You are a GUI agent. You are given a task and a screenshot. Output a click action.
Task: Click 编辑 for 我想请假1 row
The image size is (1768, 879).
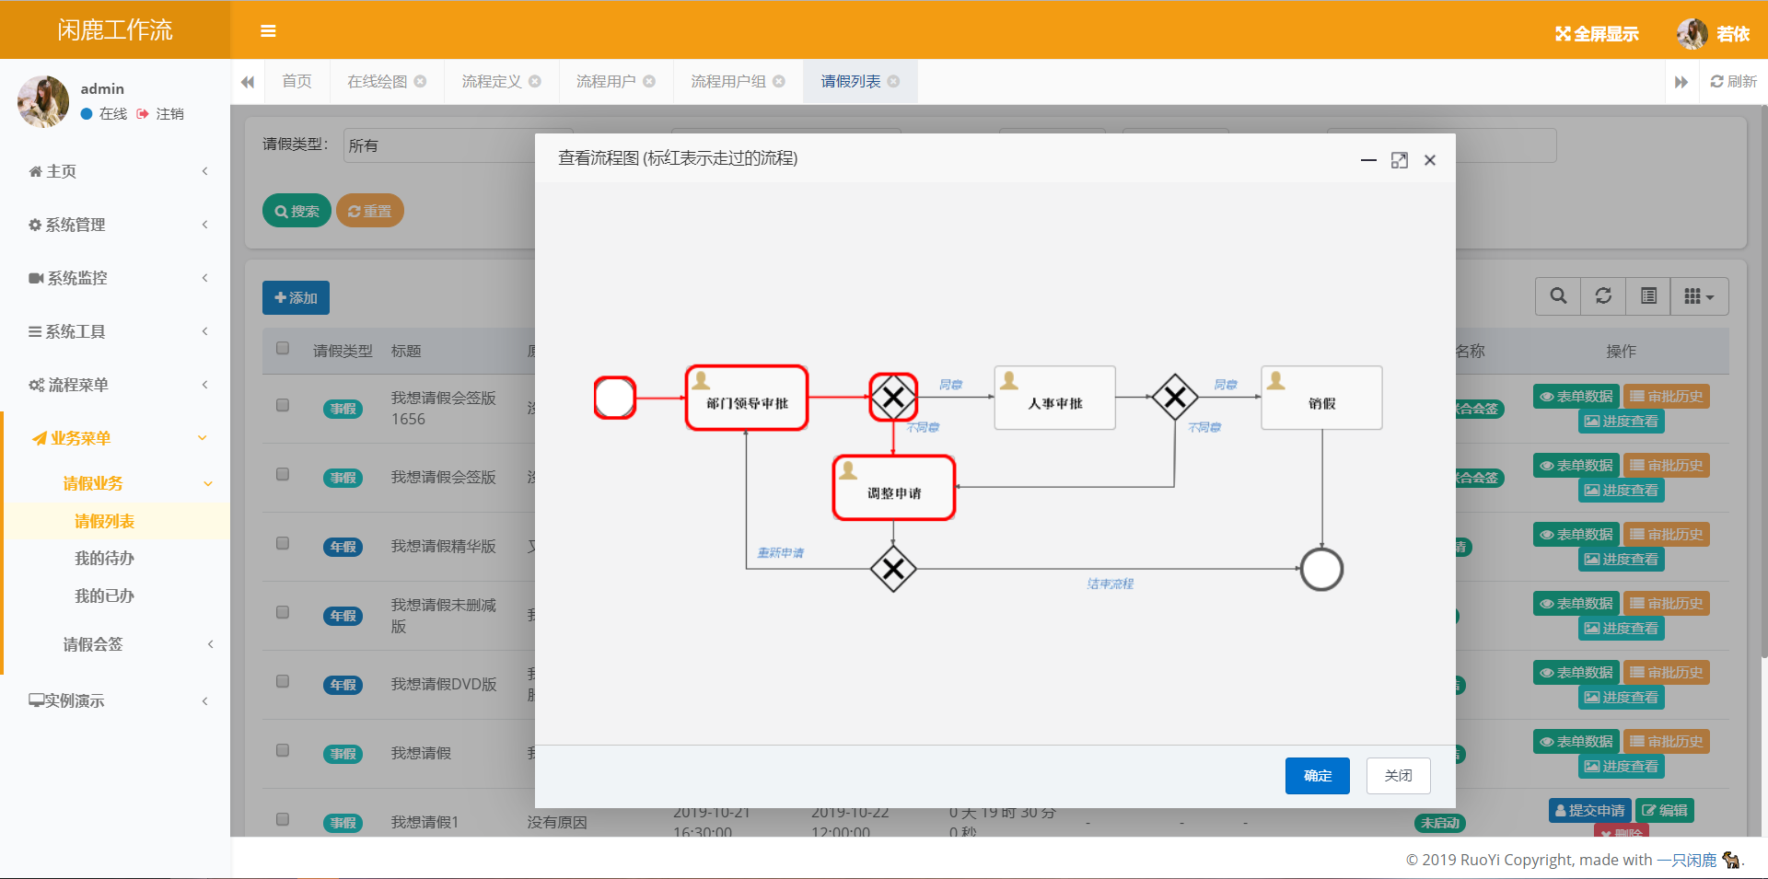click(x=1664, y=811)
